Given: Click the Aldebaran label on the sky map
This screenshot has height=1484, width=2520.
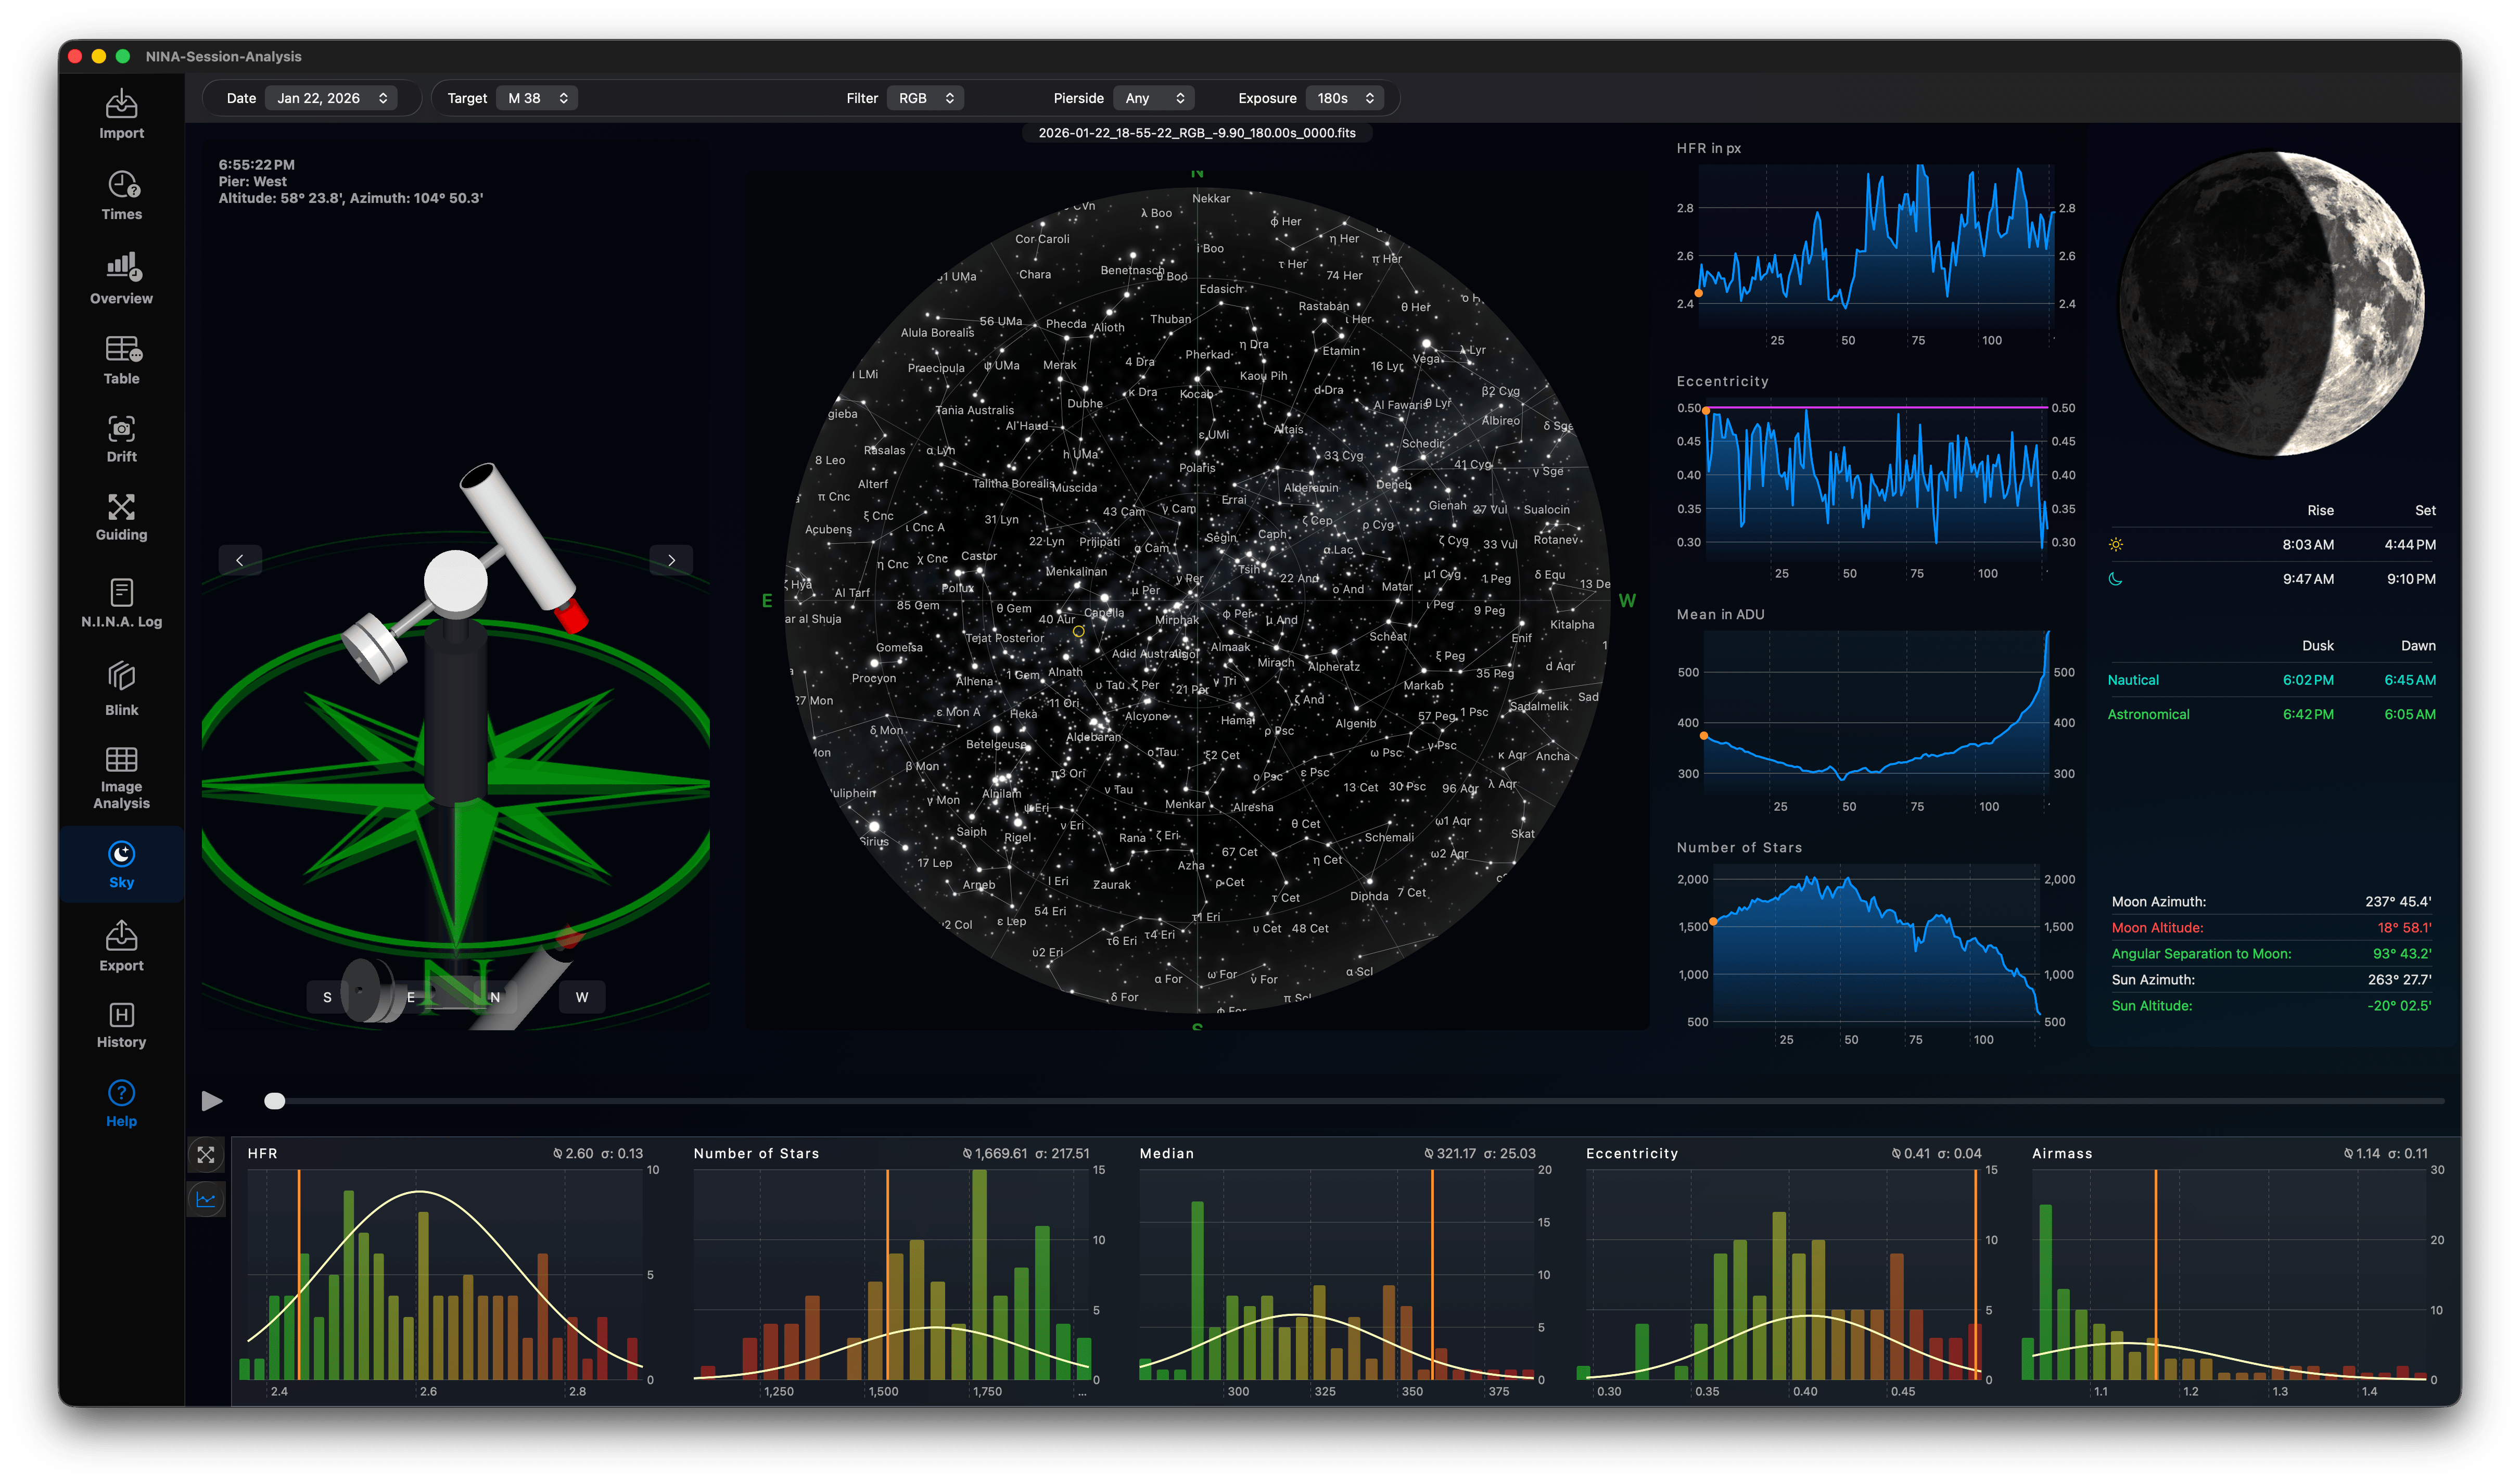Looking at the screenshot, I should click(x=1093, y=737).
